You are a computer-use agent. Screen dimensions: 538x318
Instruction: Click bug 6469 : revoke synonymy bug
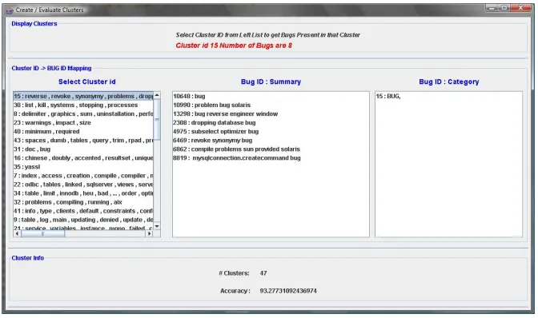tap(271, 141)
